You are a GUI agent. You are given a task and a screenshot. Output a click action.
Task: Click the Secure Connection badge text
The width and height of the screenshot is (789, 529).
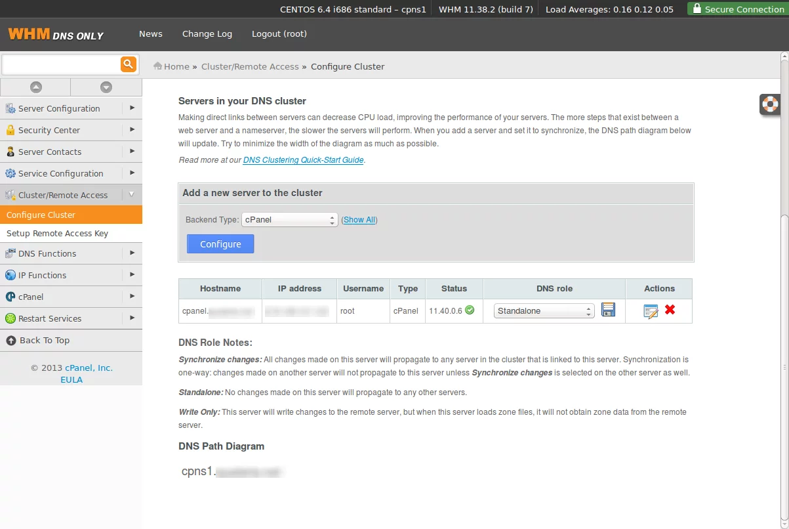click(744, 10)
